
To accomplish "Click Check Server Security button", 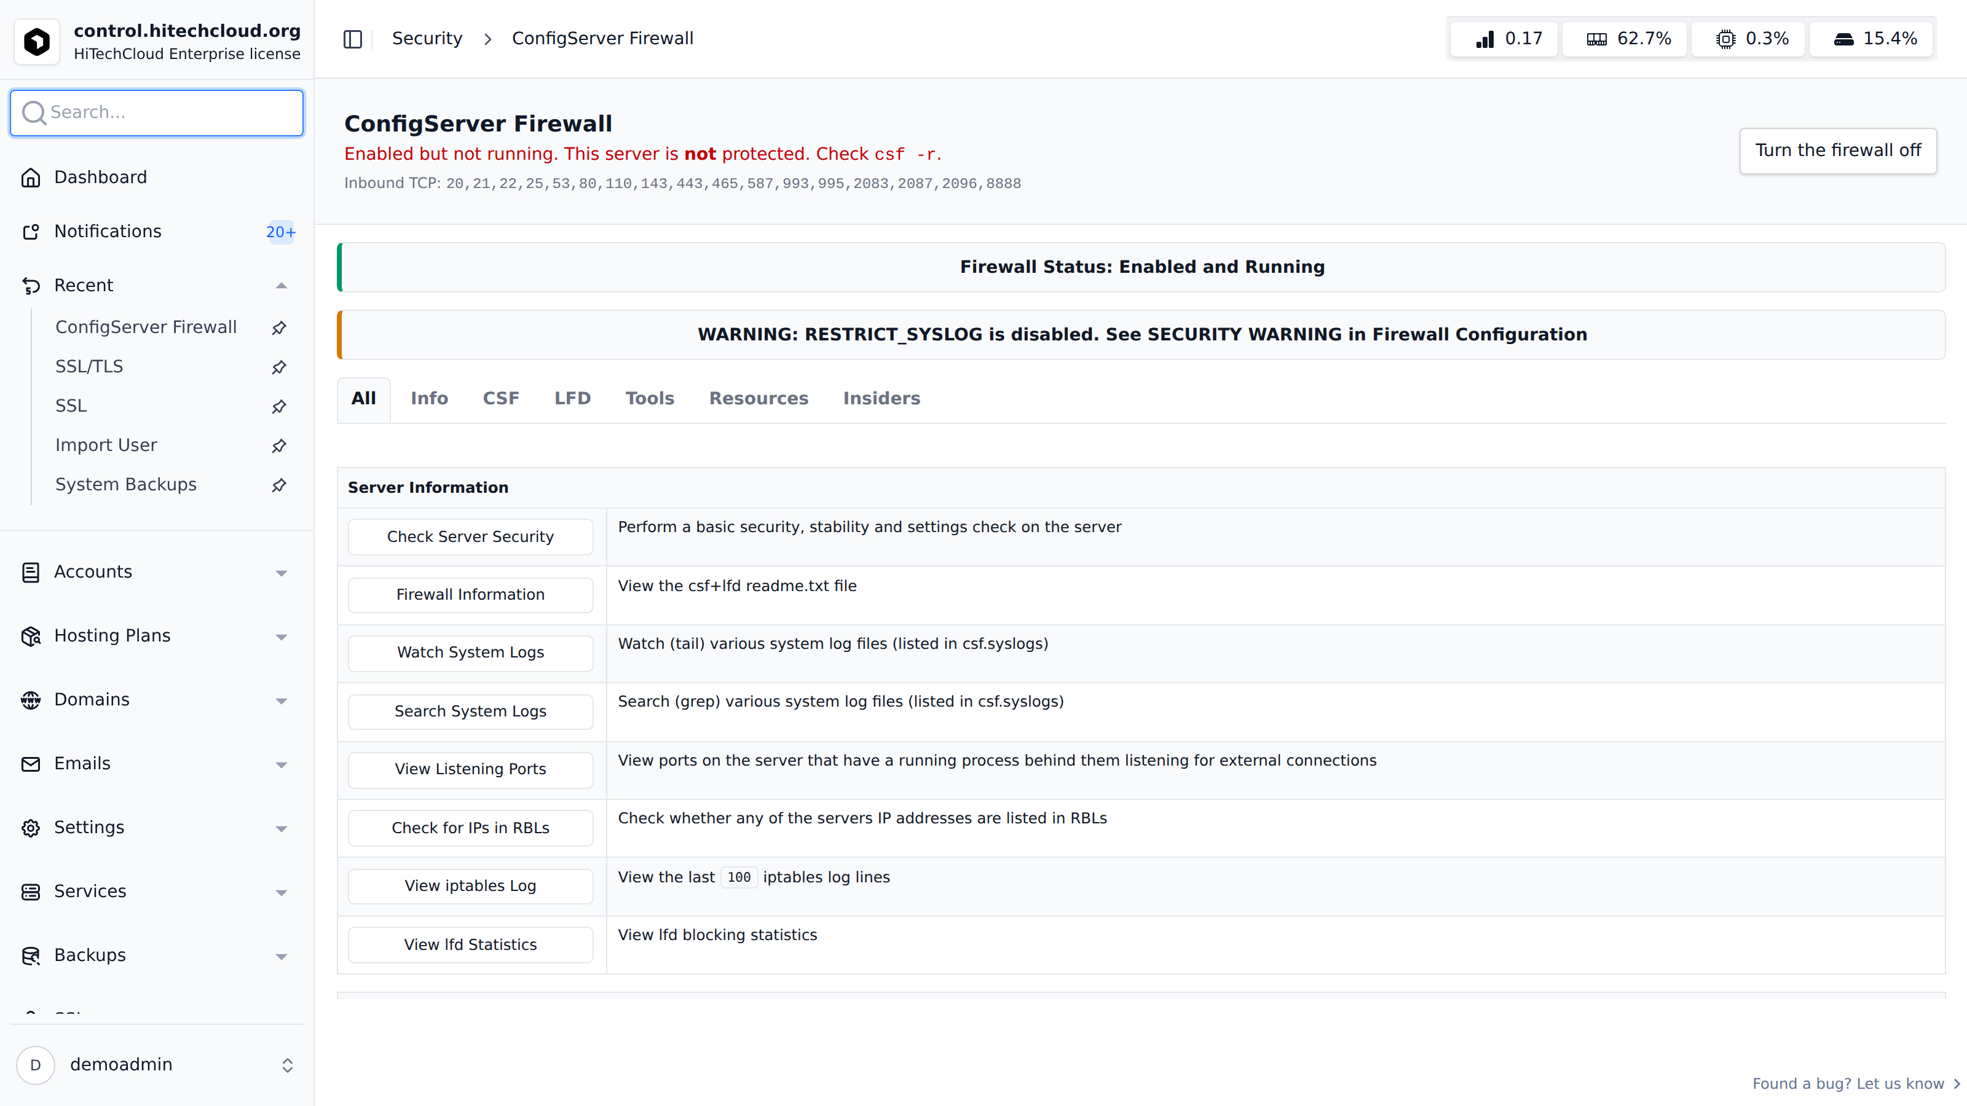I will click(470, 536).
